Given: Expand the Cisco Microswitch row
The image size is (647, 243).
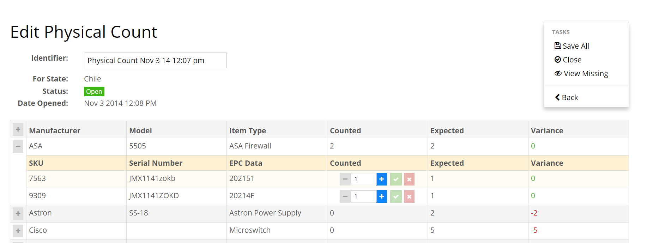Looking at the screenshot, I should (18, 231).
